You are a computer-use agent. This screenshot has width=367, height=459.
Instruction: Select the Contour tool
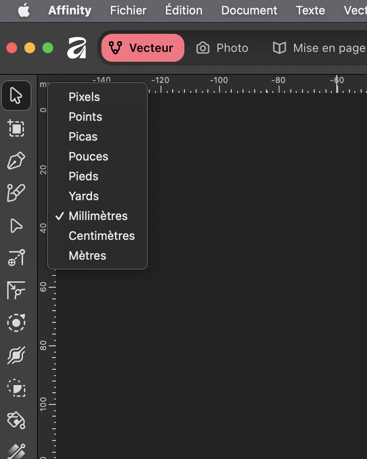coord(16,322)
